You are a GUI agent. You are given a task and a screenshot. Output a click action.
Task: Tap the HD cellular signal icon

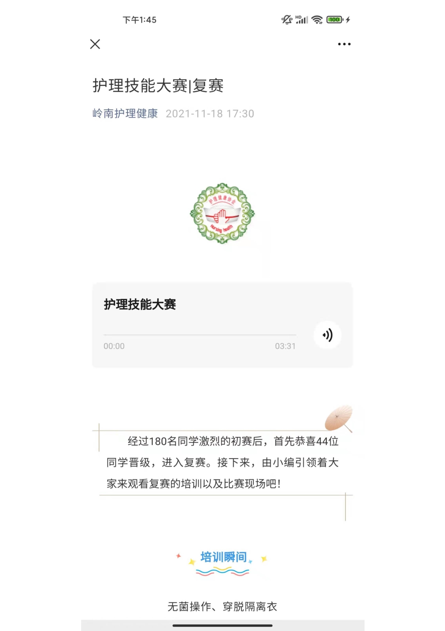coord(302,20)
